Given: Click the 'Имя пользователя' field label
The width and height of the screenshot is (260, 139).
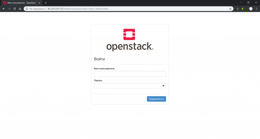Looking at the screenshot, I should pos(104,69).
